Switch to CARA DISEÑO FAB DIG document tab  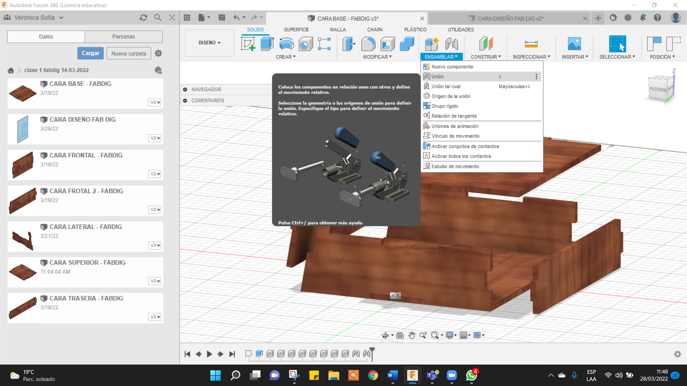coord(510,19)
